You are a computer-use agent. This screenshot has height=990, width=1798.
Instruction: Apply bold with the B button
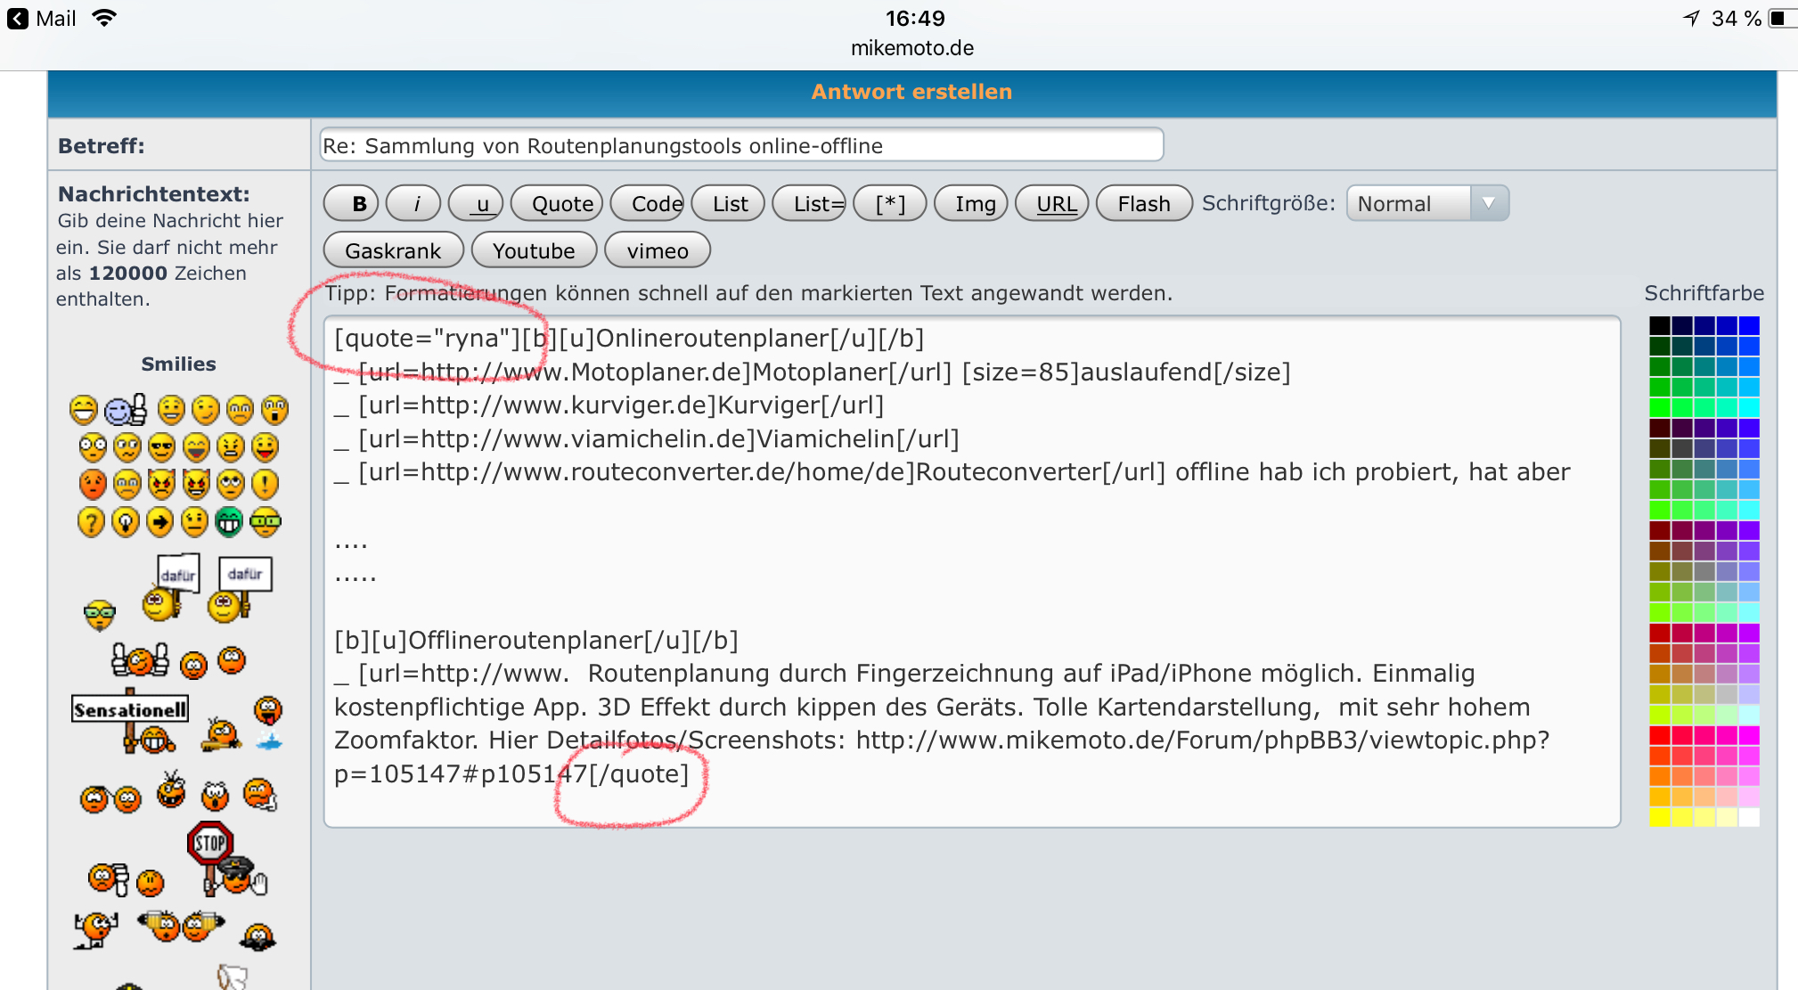tap(351, 204)
